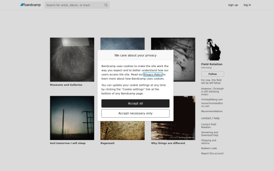274x171 pixels.
Task: Open the Privacy Policy link
Action: 153,74
